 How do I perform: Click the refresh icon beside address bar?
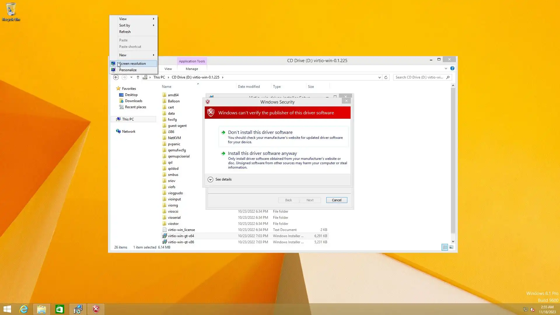386,77
